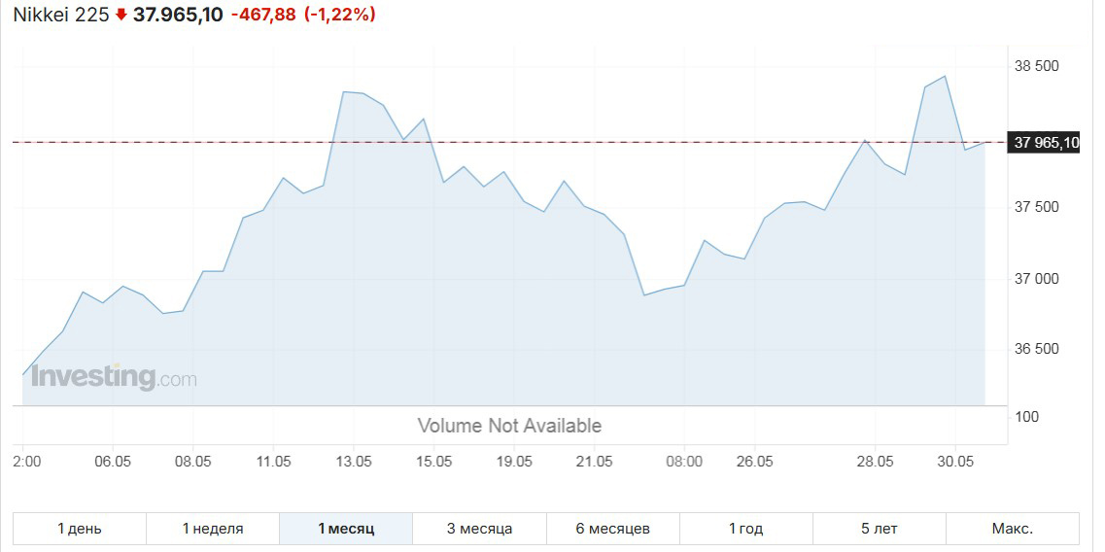1105x552 pixels.
Task: Click the 06.05 date axis label
Action: 113,461
